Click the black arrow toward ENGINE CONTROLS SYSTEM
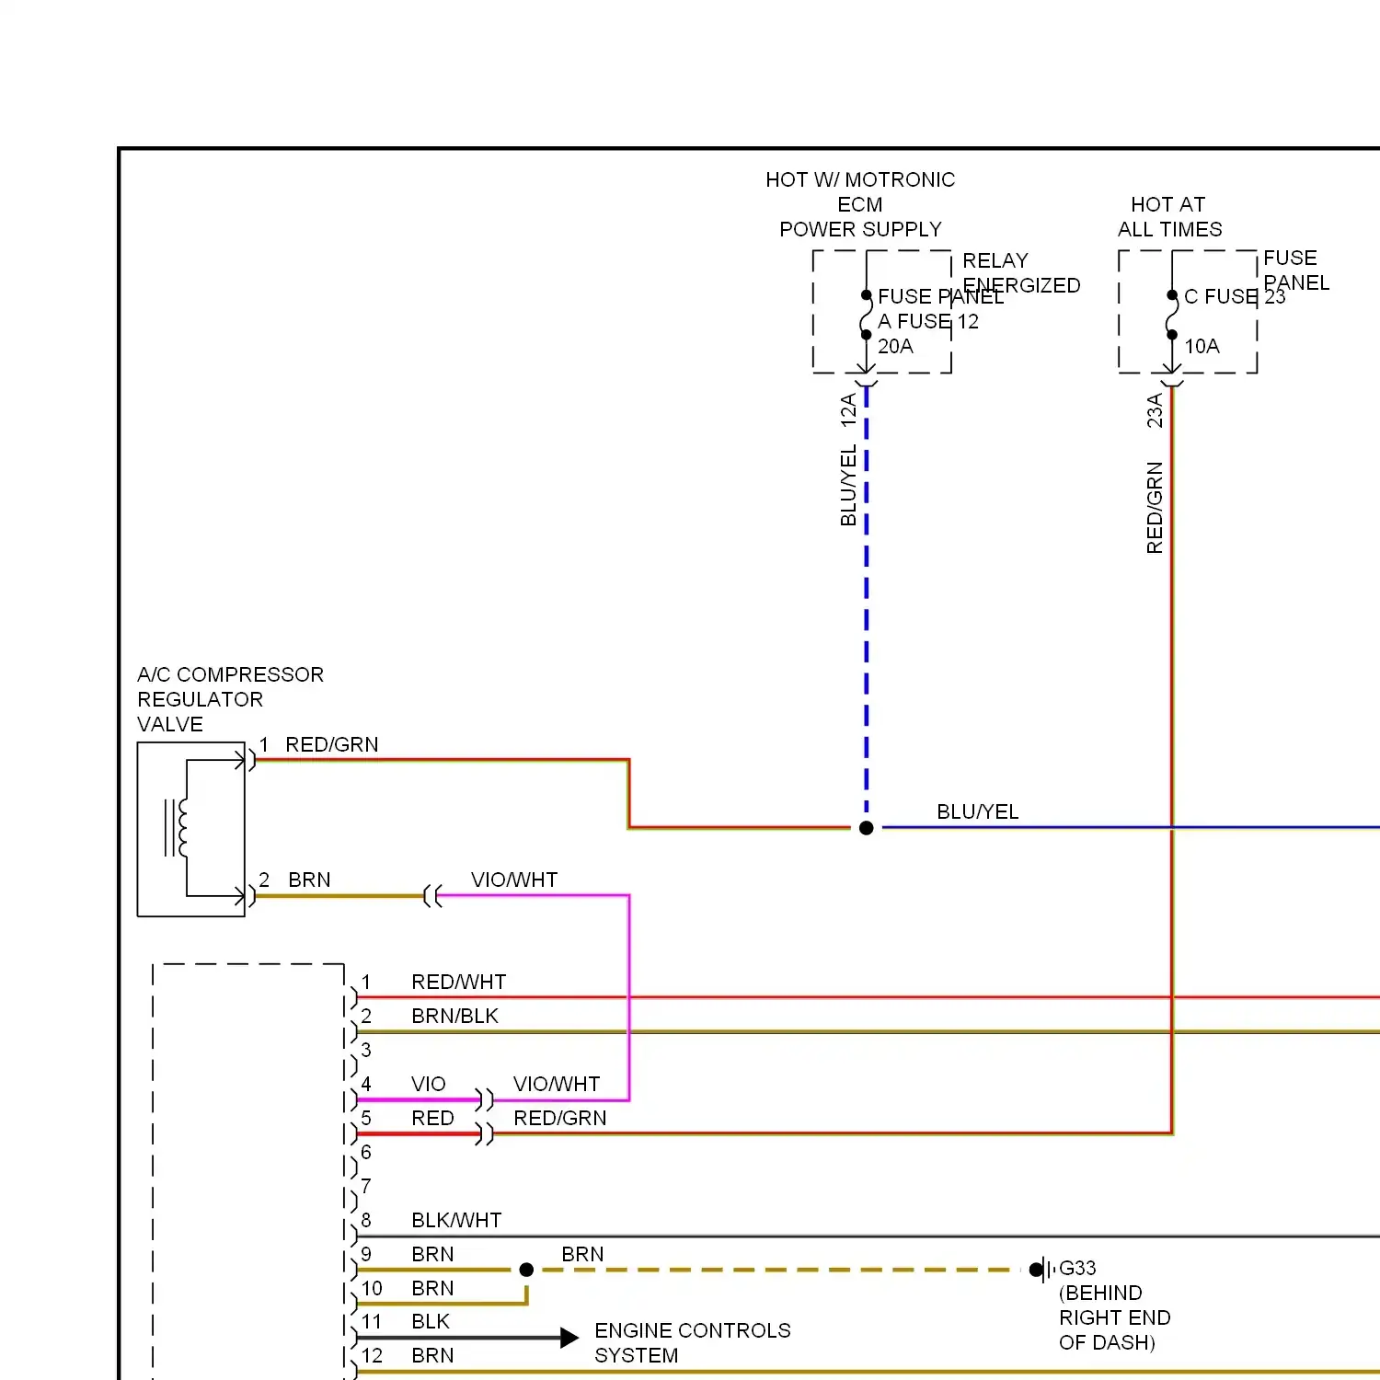1380x1380 pixels. pyautogui.click(x=569, y=1338)
